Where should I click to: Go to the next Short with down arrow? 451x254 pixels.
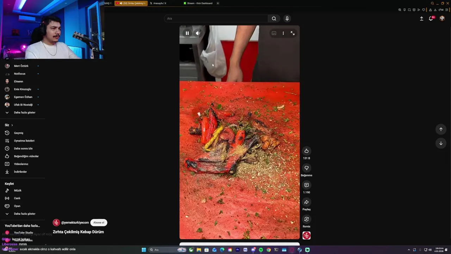coord(441,143)
